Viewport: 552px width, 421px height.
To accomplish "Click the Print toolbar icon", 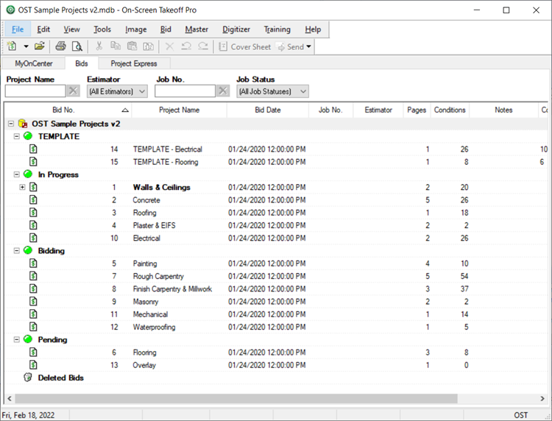I will pos(60,46).
